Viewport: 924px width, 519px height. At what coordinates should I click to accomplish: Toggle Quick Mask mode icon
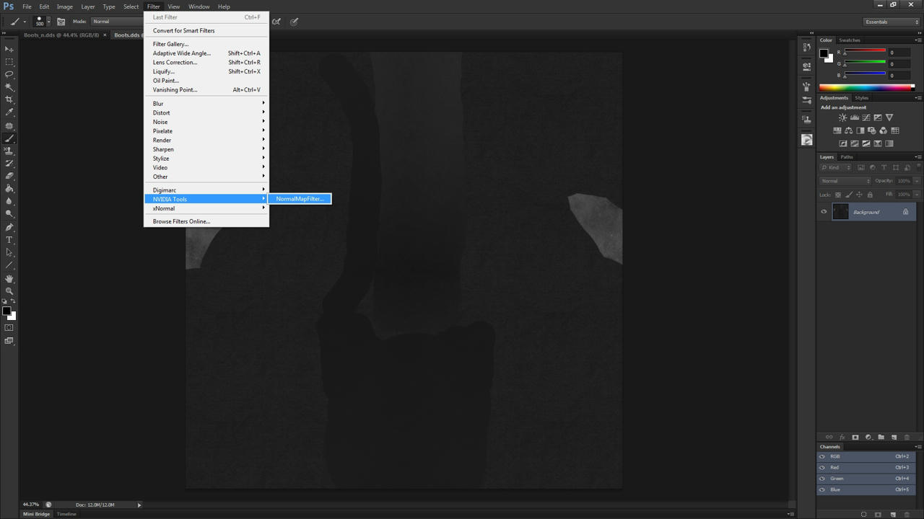9,328
